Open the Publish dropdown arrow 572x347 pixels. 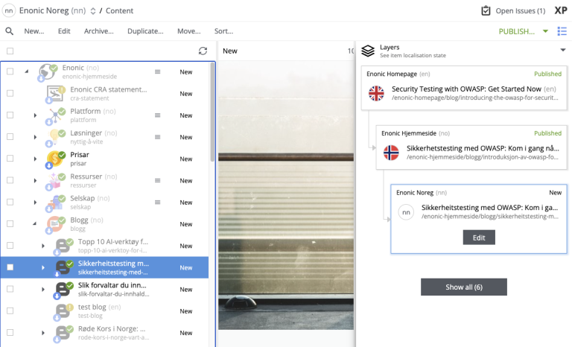[545, 31]
